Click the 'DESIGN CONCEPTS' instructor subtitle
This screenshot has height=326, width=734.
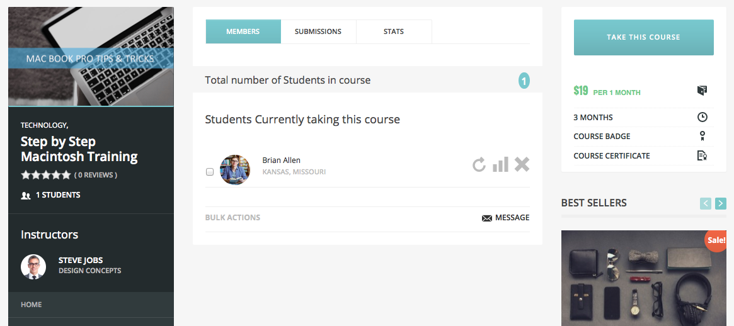pos(90,271)
